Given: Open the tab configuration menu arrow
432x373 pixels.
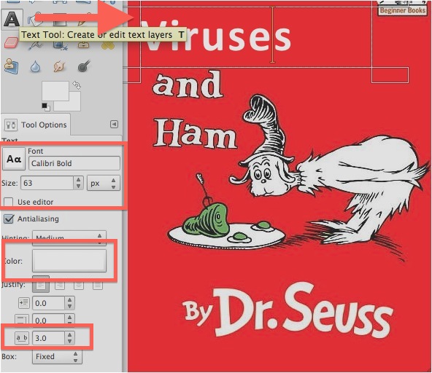Looking at the screenshot, I should coord(114,125).
